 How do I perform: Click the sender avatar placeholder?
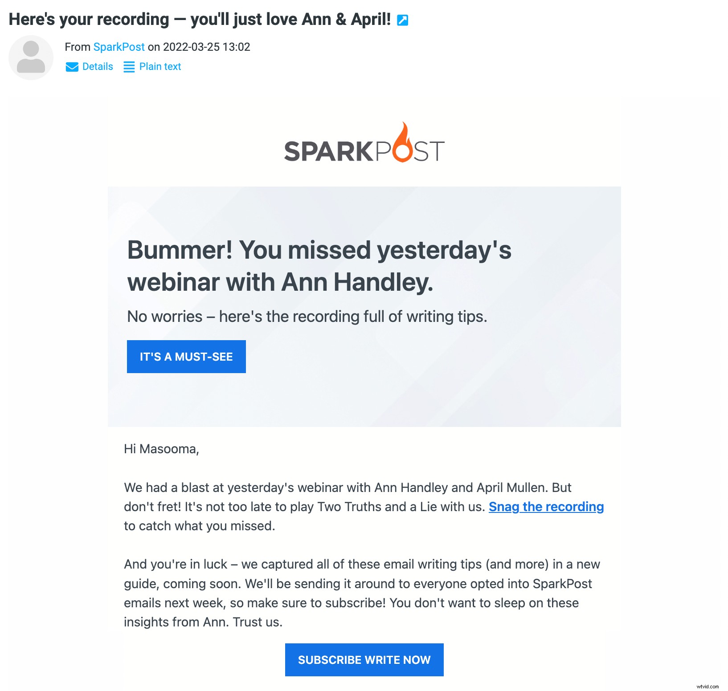pyautogui.click(x=31, y=57)
